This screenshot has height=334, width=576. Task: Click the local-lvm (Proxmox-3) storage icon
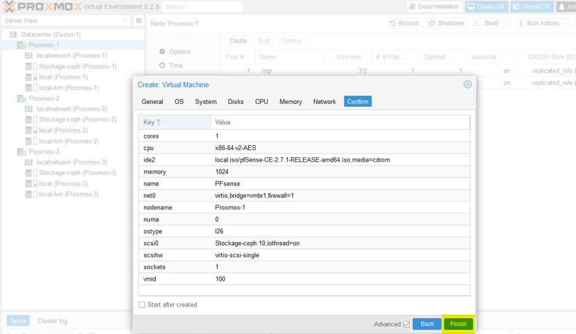click(31, 194)
